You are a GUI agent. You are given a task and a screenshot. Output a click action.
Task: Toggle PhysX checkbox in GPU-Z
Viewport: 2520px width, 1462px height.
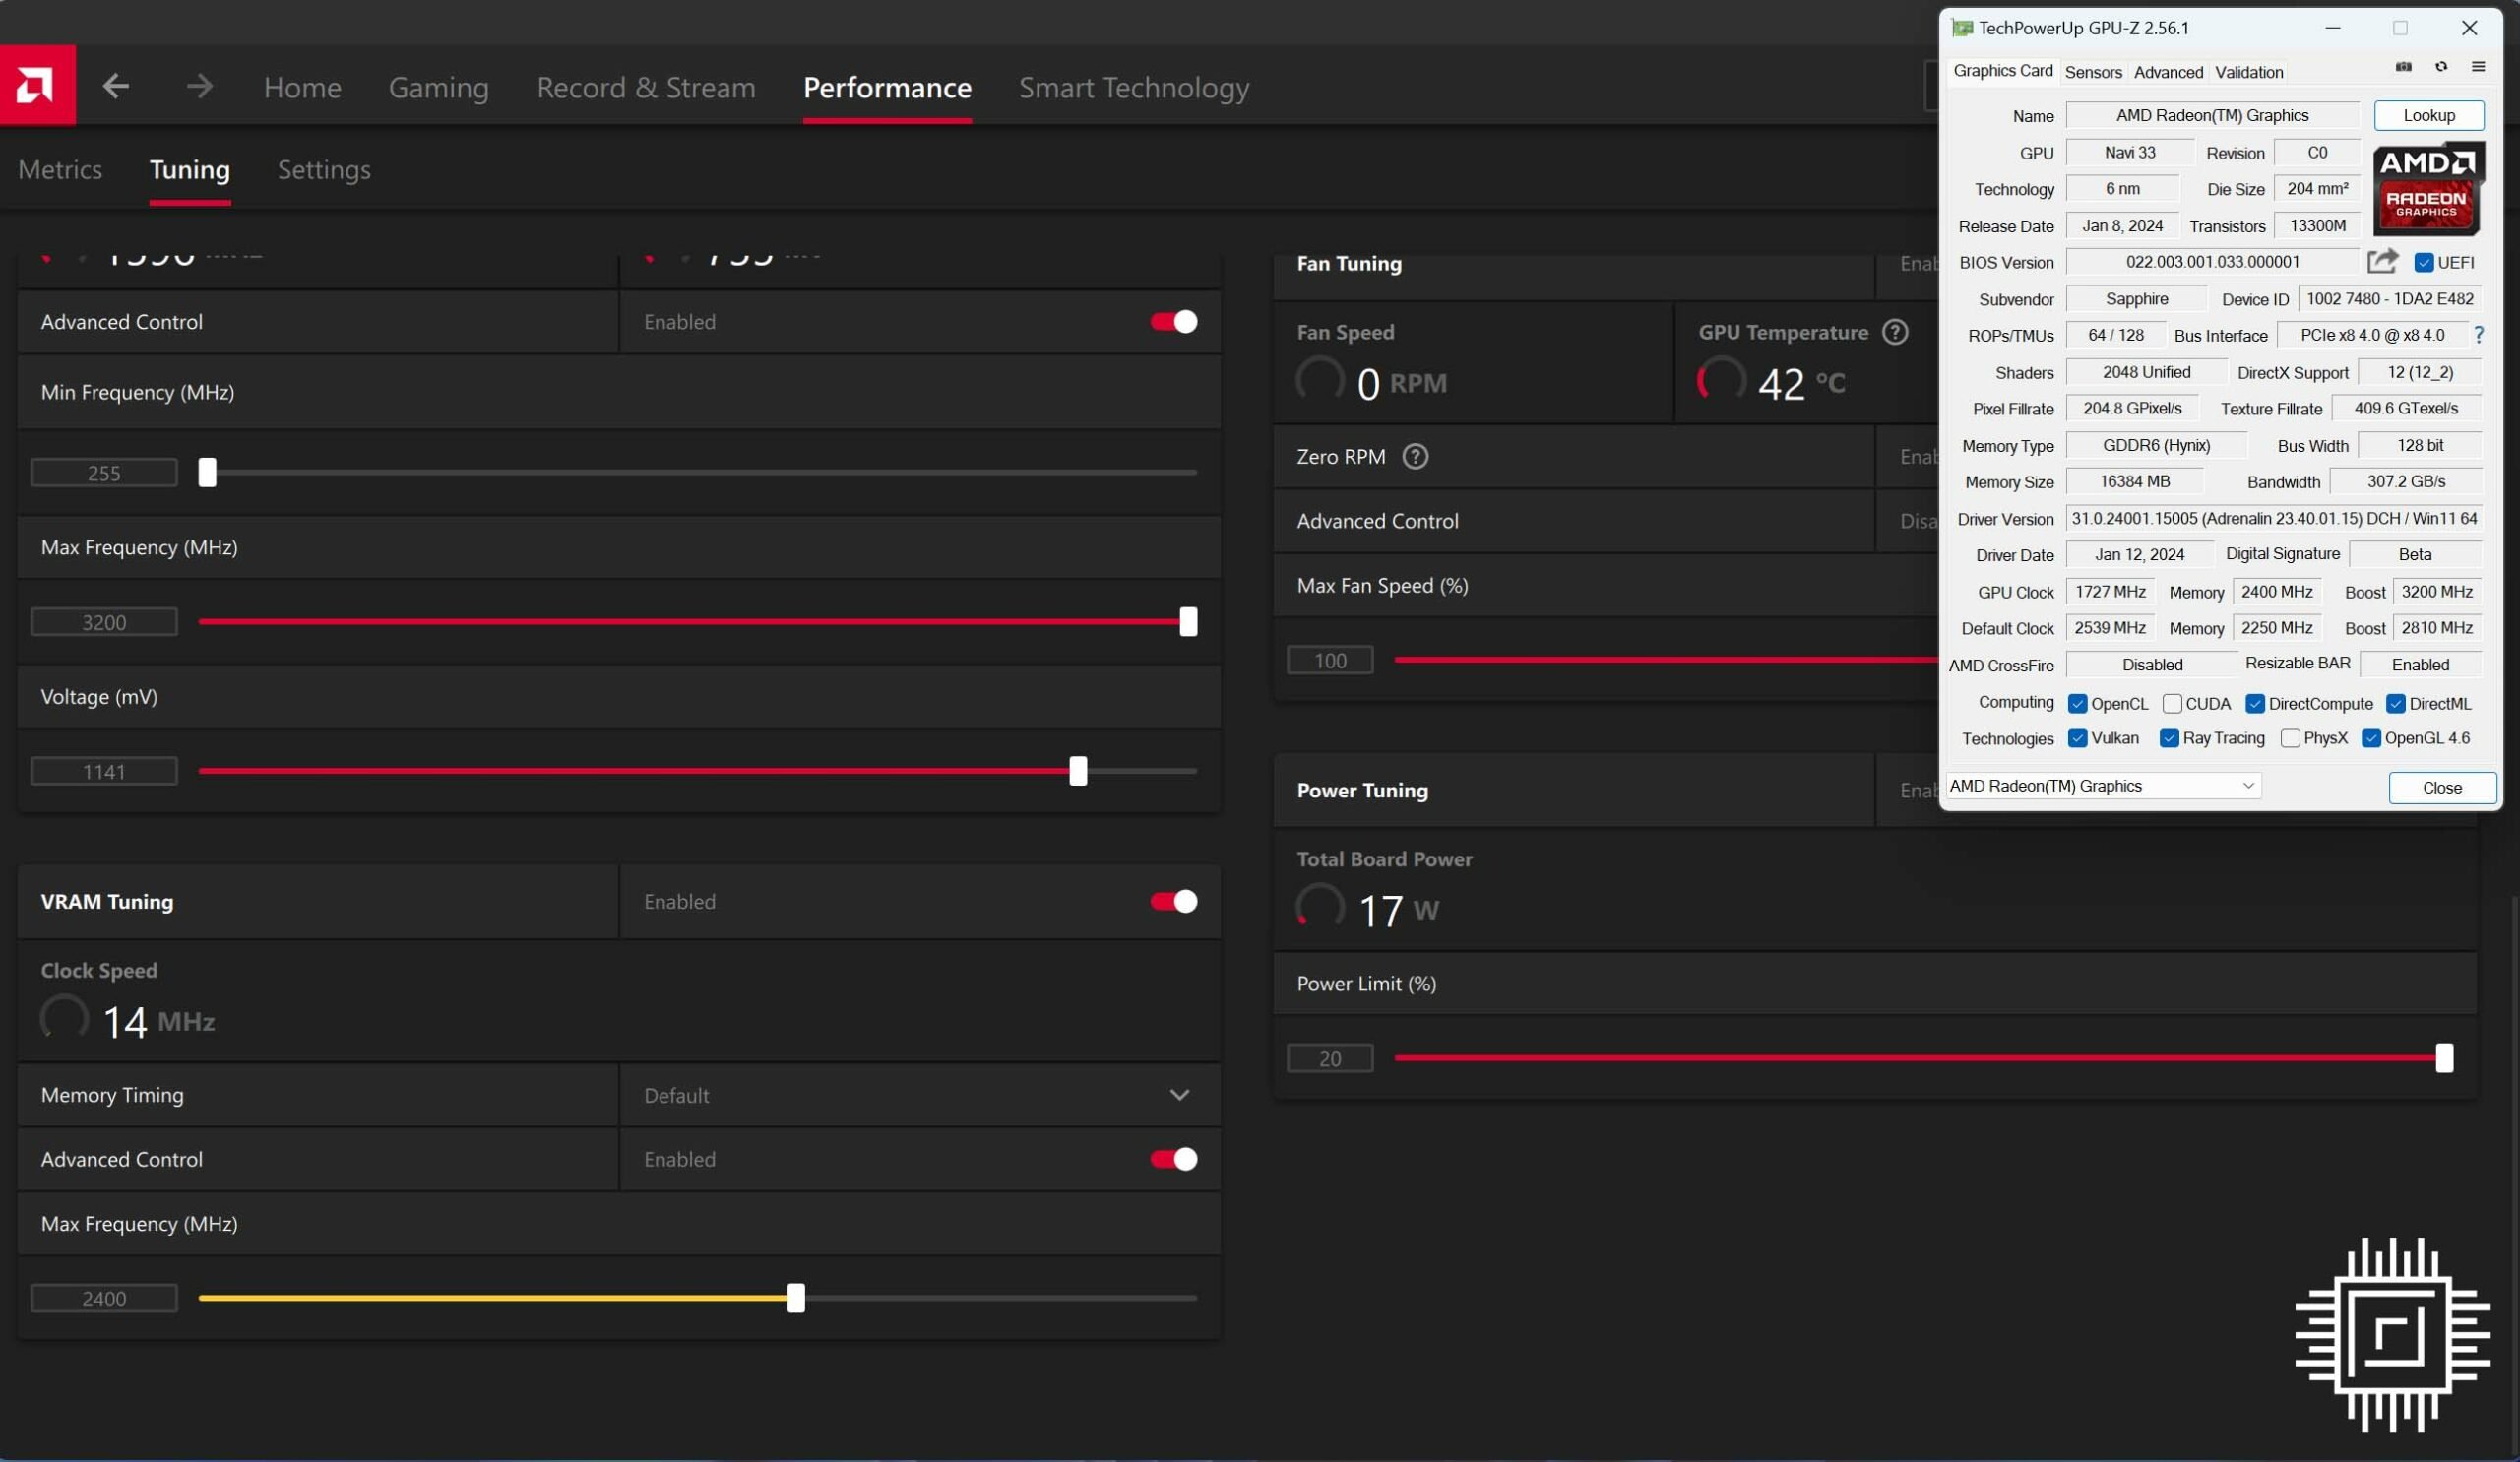(2290, 738)
